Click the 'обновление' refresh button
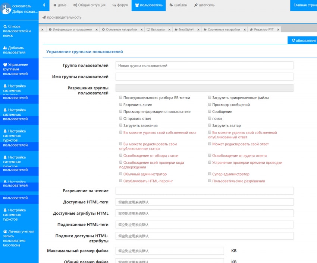Image resolution: width=317 pixels, height=263 pixels. (302, 40)
